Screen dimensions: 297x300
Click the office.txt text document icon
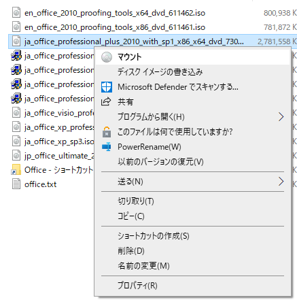pyautogui.click(x=16, y=184)
